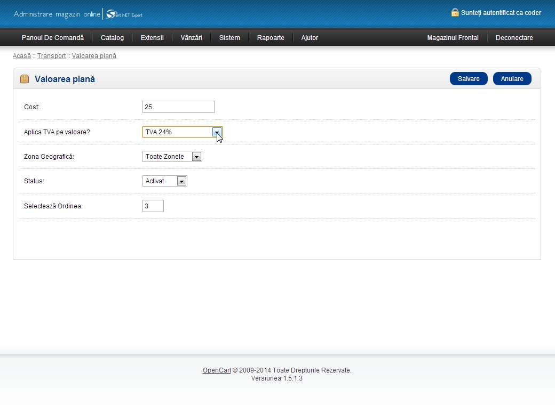
Task: Visit Magazinul Frontal storefront link
Action: pyautogui.click(x=453, y=38)
